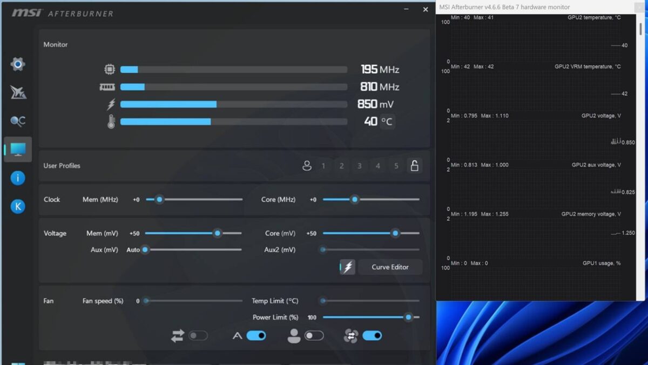Select user profile slot 2
The width and height of the screenshot is (648, 365).
pyautogui.click(x=341, y=166)
